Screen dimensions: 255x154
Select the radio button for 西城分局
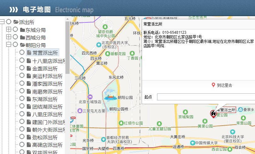click(x=15, y=37)
